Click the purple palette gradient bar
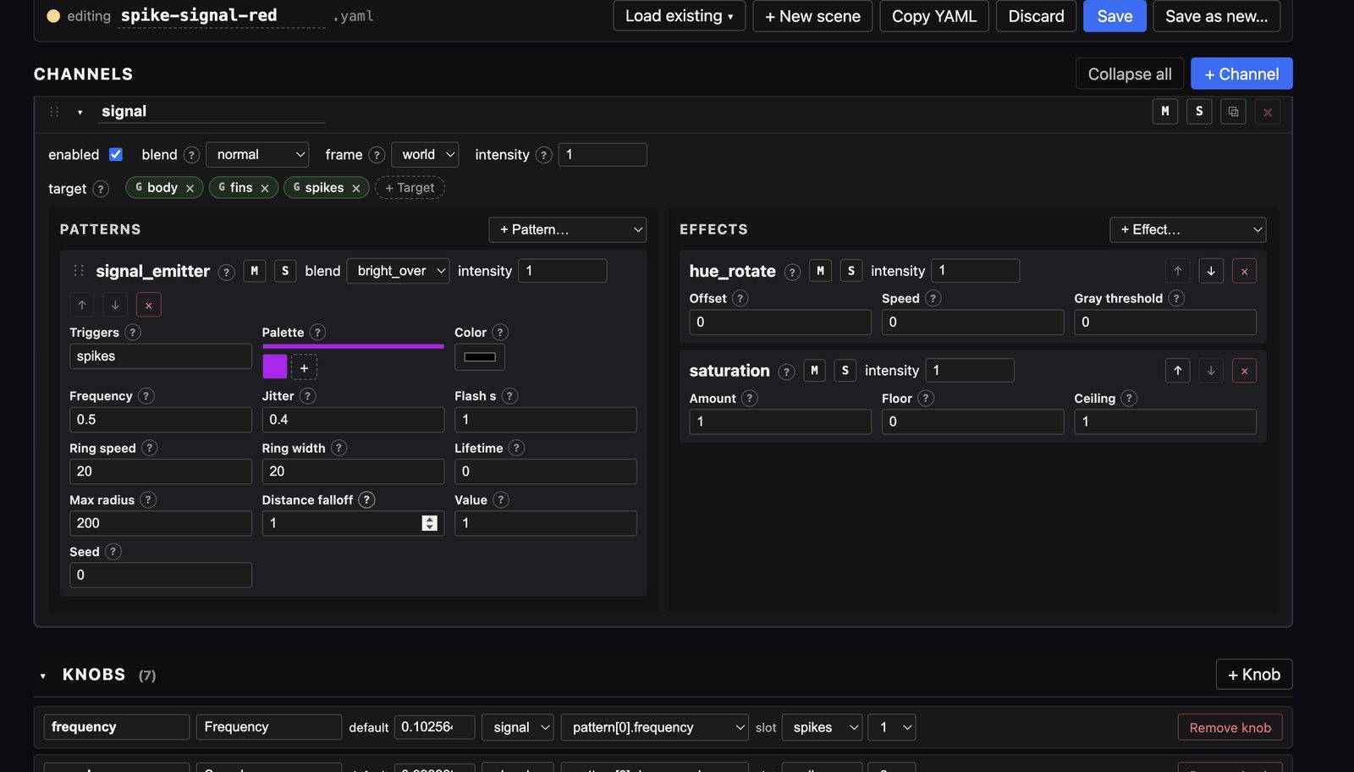1354x772 pixels. click(353, 346)
